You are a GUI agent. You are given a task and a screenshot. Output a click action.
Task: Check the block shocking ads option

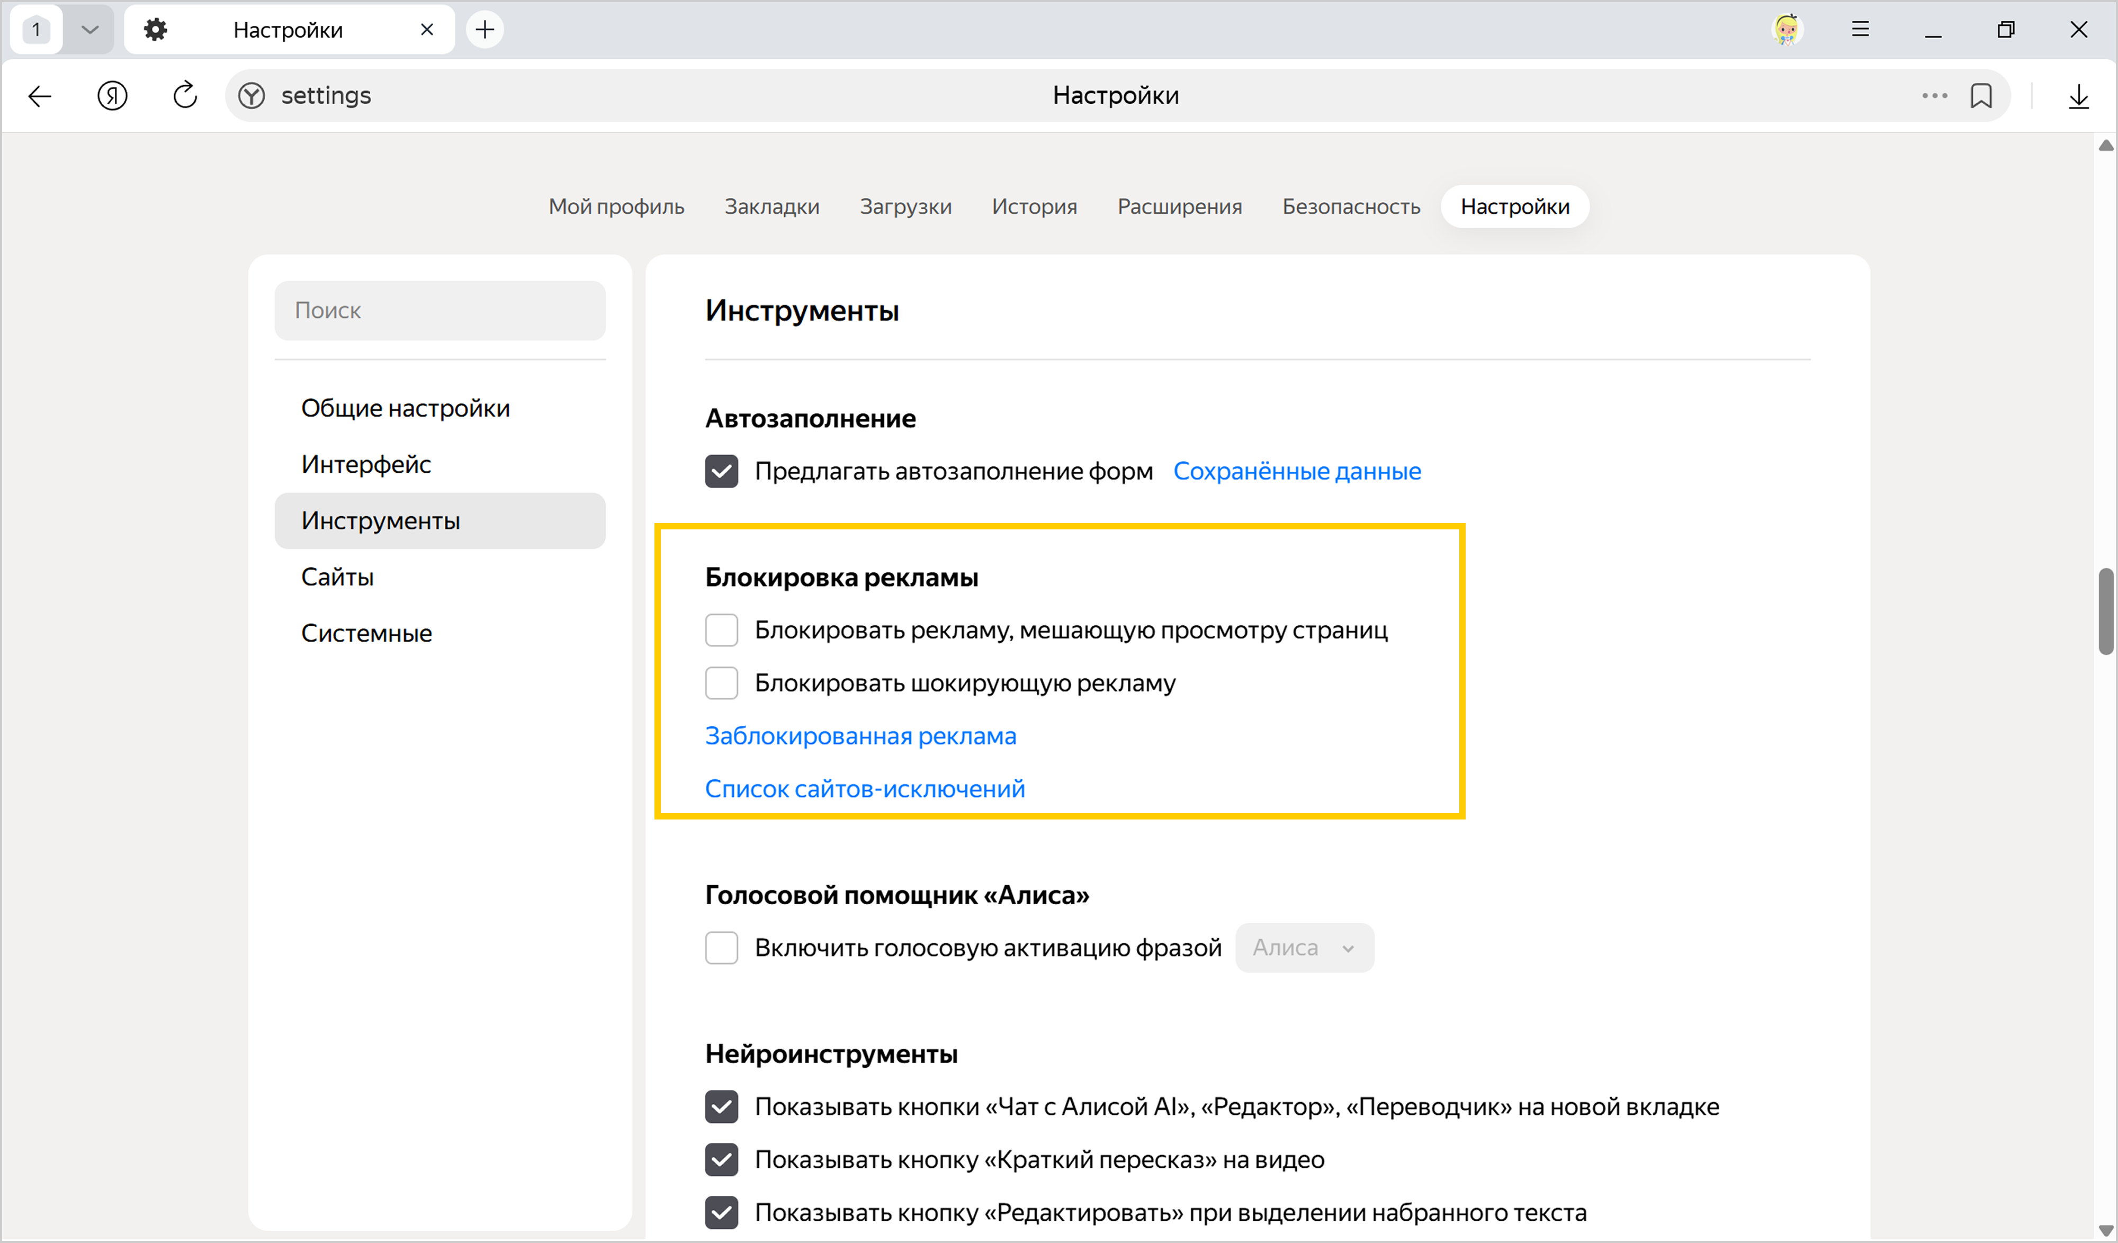point(721,682)
